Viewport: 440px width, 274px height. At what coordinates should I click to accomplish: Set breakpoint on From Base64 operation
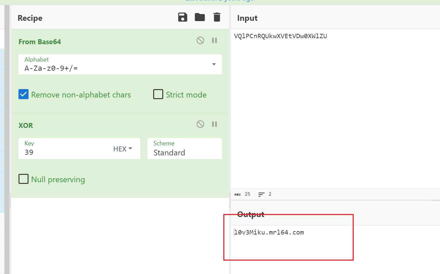click(214, 41)
